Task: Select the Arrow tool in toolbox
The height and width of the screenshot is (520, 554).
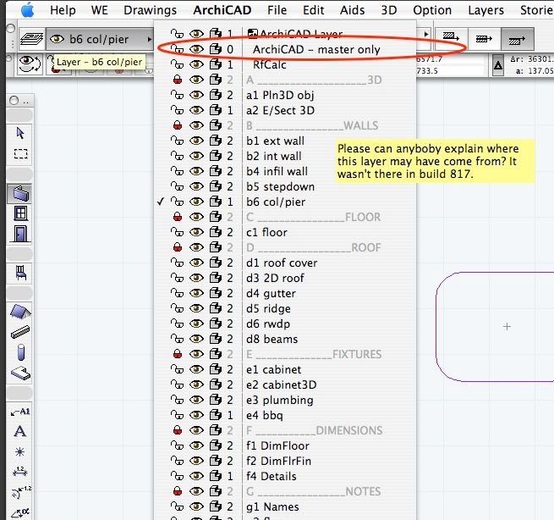Action: [20, 133]
